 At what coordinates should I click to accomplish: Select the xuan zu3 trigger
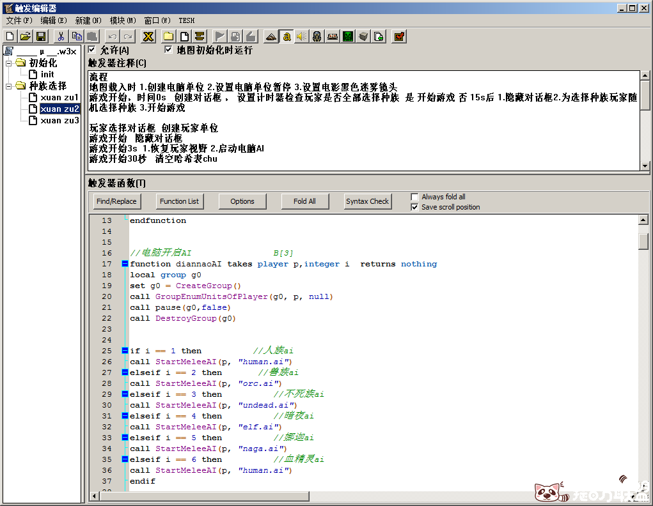tap(59, 120)
